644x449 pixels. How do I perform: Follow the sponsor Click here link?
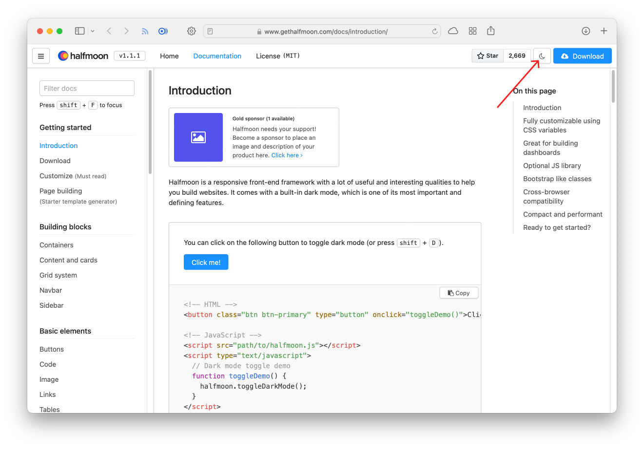click(x=287, y=155)
